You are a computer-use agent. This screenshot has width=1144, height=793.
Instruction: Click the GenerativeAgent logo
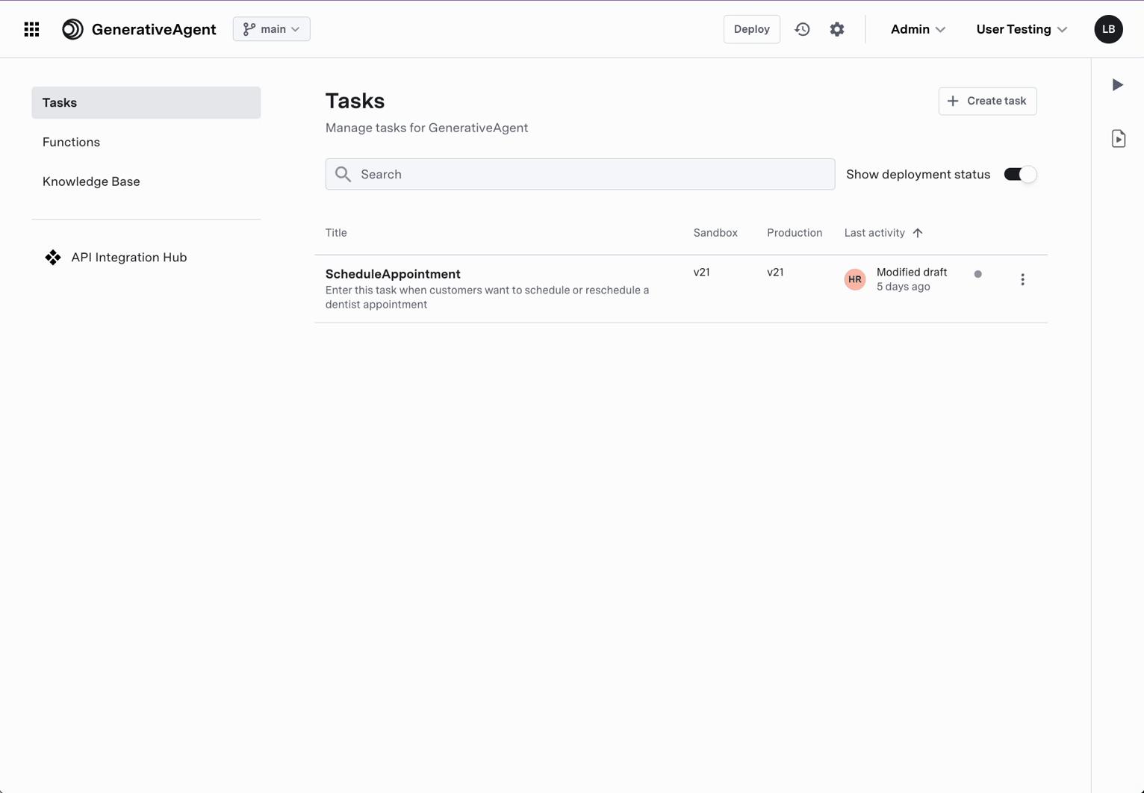72,29
